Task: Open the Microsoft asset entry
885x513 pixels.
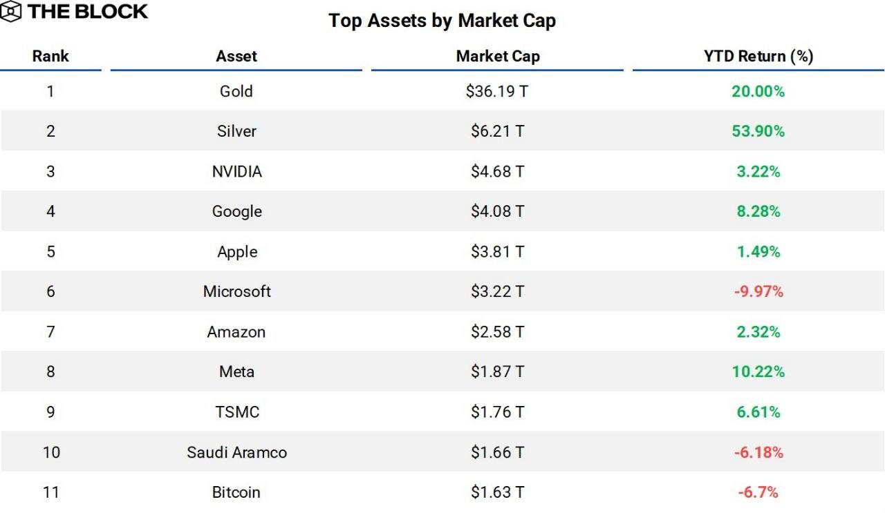Action: pyautogui.click(x=236, y=291)
